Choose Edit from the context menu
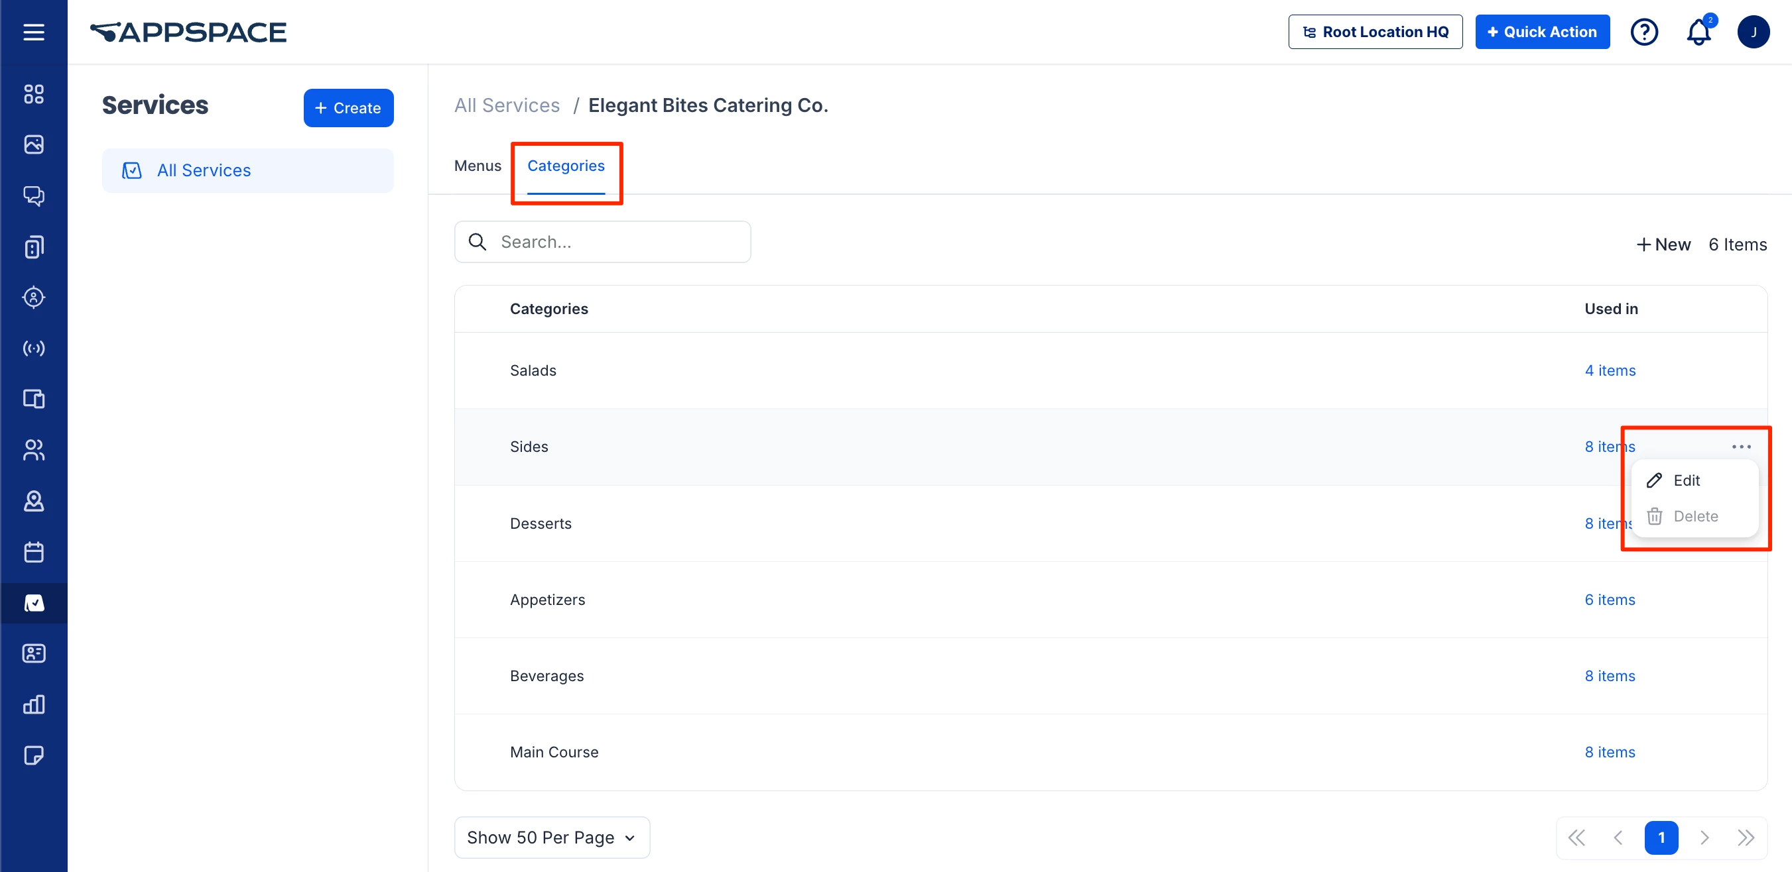Viewport: 1792px width, 872px height. (1686, 480)
